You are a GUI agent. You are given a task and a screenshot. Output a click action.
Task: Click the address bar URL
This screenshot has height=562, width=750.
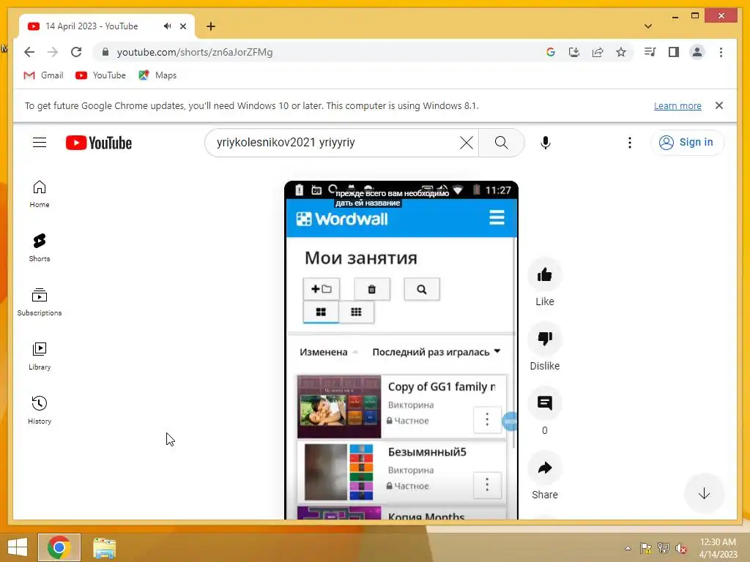(195, 52)
